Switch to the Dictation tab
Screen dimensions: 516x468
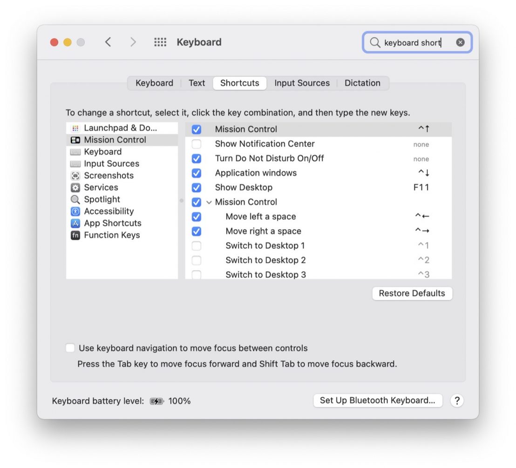[363, 83]
